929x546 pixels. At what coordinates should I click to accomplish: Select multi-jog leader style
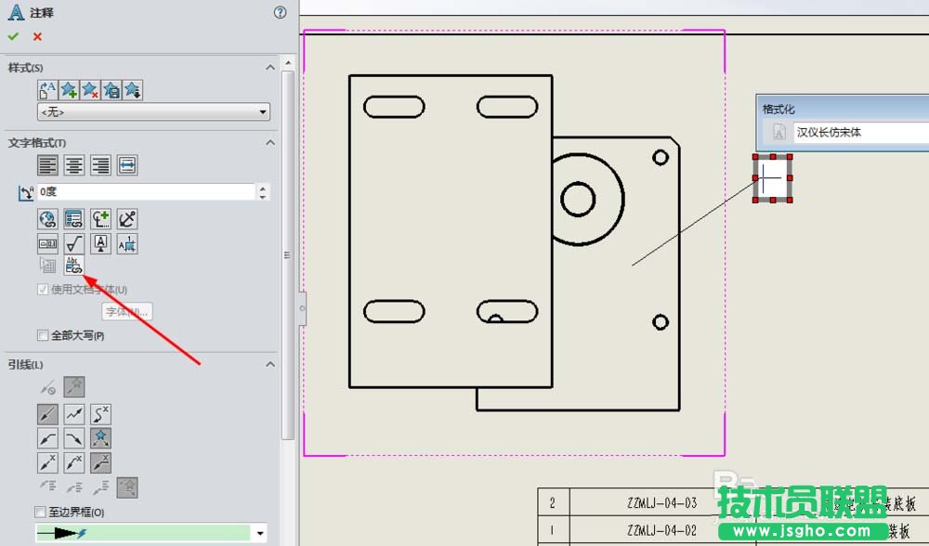74,414
